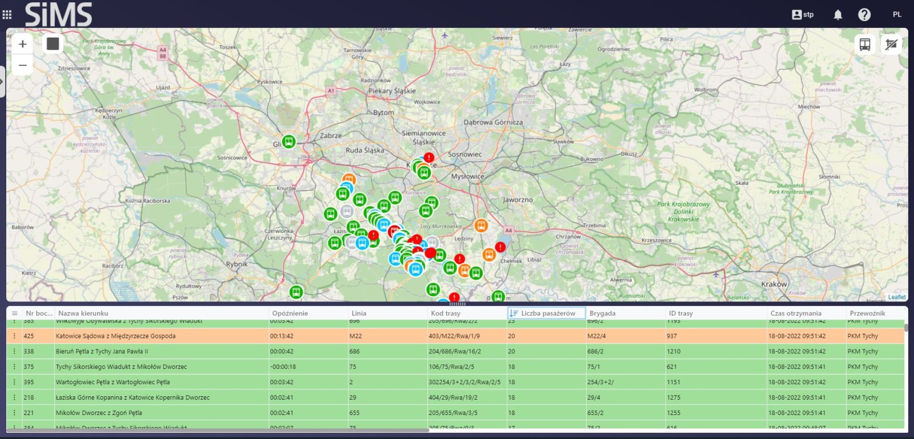Screen dimensions: 914x439
Task: Click route ID 1275
Action: point(674,397)
